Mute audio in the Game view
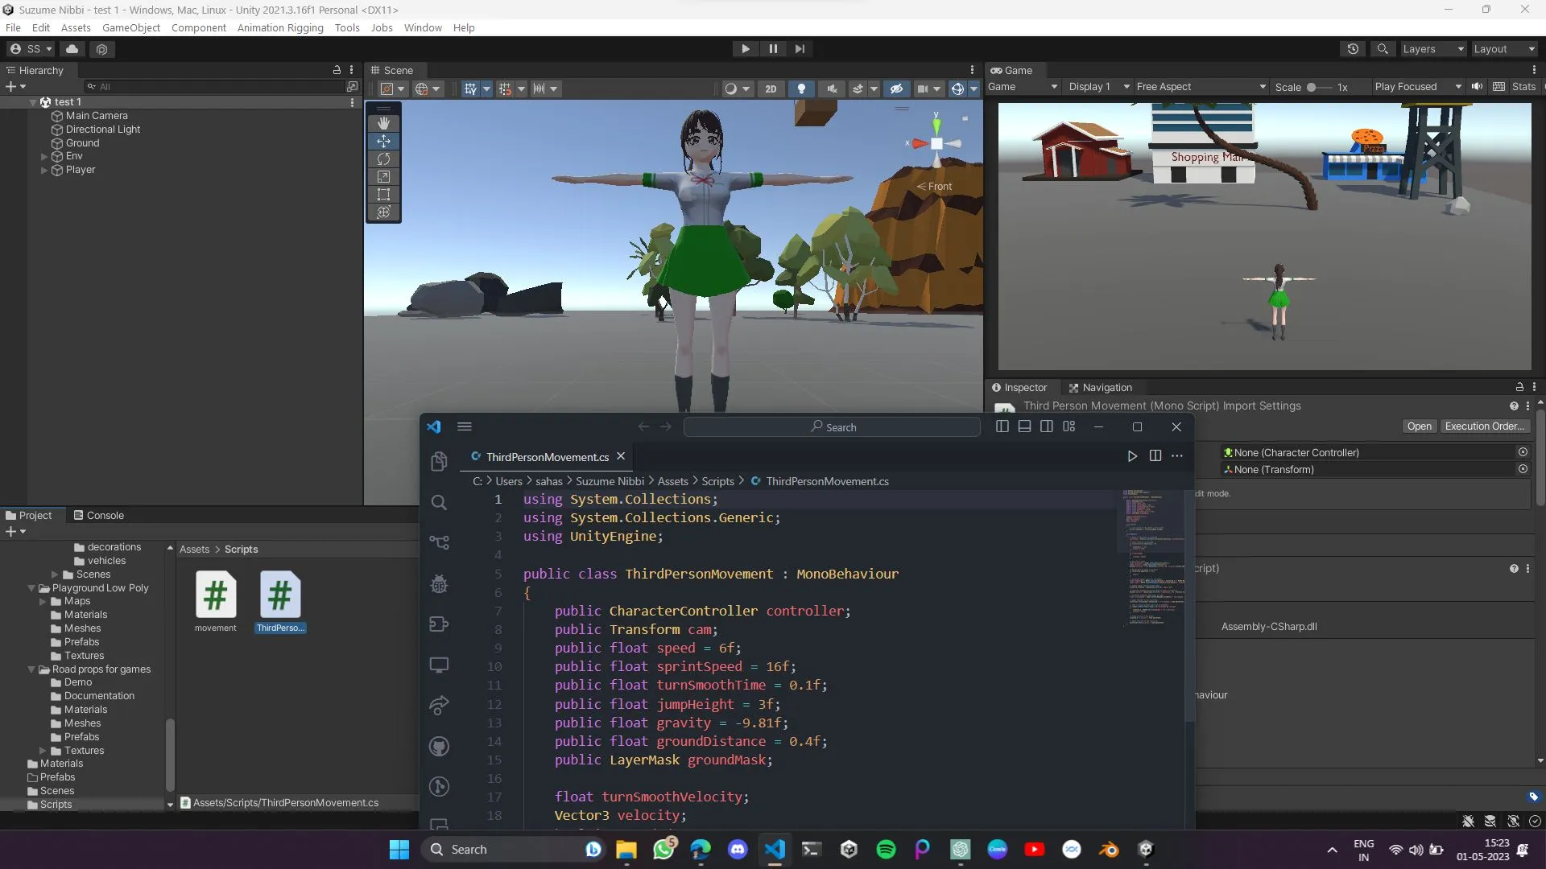This screenshot has height=869, width=1546. (1477, 86)
